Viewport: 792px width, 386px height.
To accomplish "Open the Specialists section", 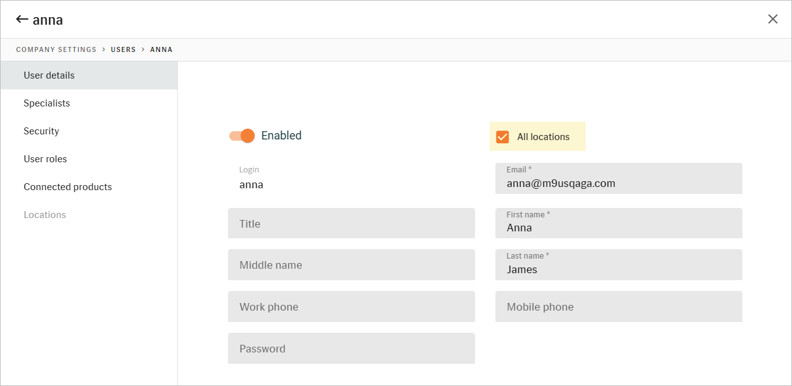I will (x=89, y=103).
